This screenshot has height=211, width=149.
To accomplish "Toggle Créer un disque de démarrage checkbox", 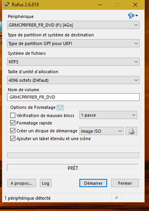I will click(13, 131).
